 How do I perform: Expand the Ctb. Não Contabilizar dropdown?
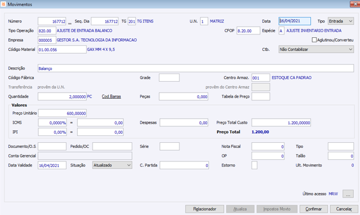coord(316,50)
